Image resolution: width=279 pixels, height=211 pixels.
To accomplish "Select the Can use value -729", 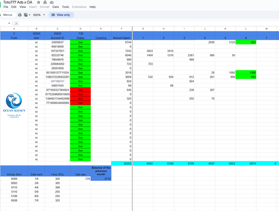I will point(80,179).
